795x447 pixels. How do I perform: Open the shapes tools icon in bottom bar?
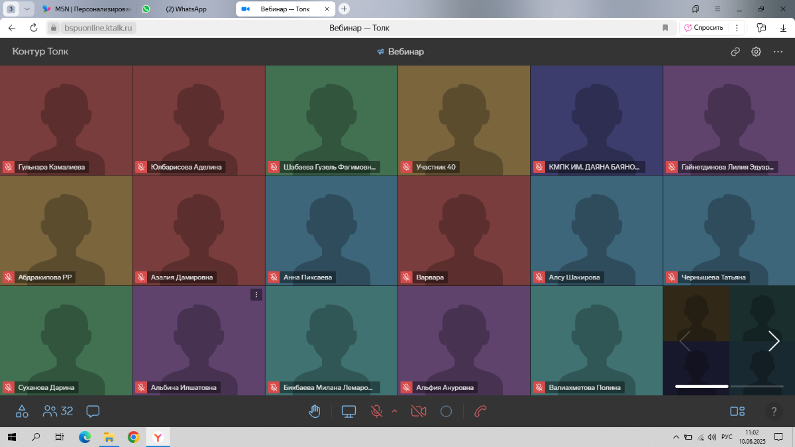point(22,411)
